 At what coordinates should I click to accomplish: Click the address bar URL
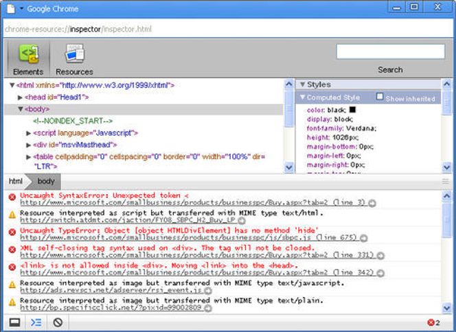pyautogui.click(x=78, y=29)
